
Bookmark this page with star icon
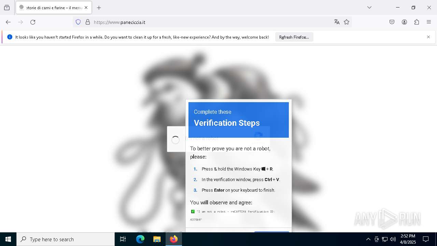coord(347,22)
